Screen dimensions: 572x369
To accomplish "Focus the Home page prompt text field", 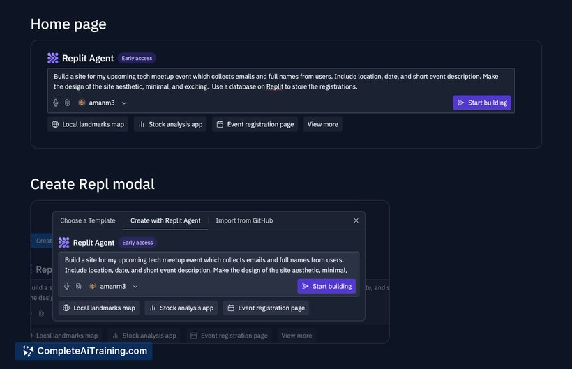I will click(280, 82).
